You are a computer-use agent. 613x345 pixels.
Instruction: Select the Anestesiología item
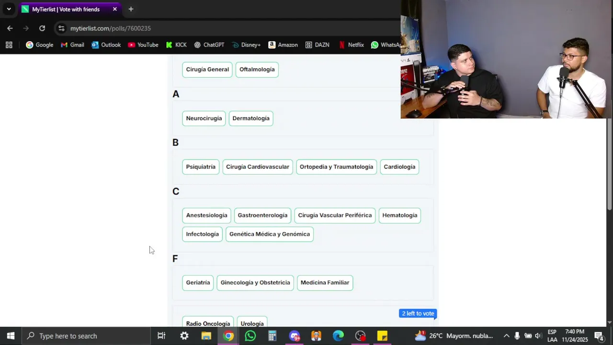(x=207, y=215)
